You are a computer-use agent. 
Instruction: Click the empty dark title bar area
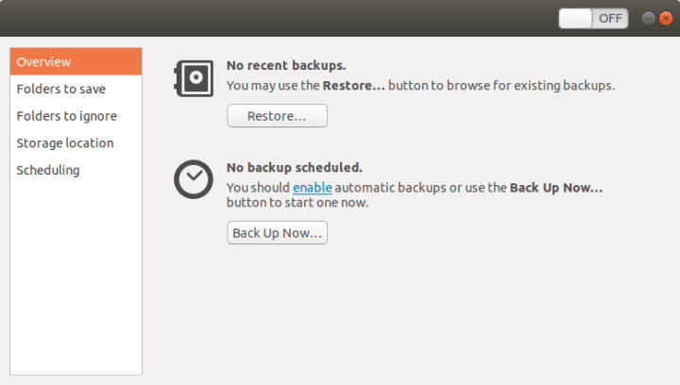(x=278, y=18)
